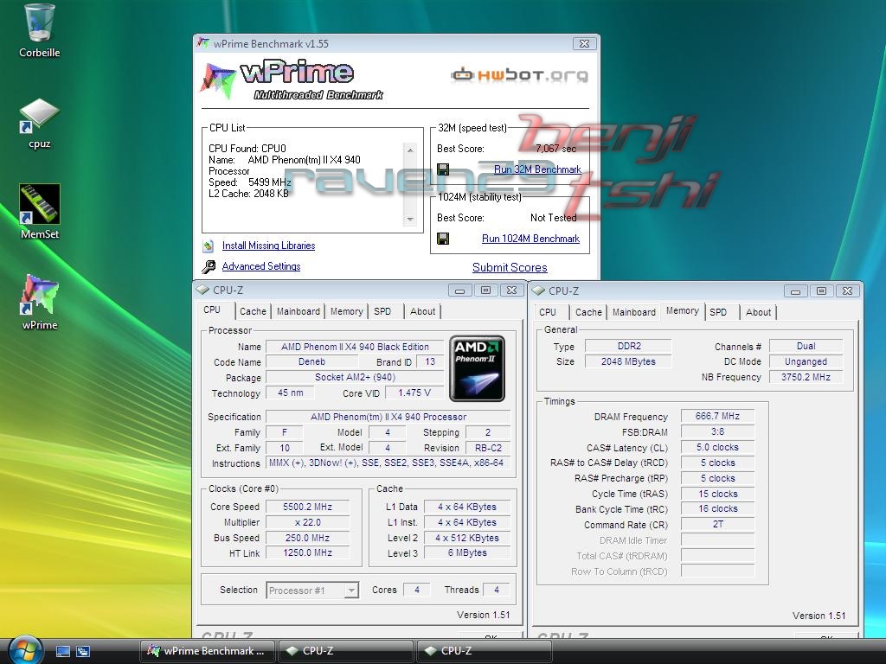Click the Channels # Dual field
This screenshot has height=664, width=886.
tap(806, 346)
